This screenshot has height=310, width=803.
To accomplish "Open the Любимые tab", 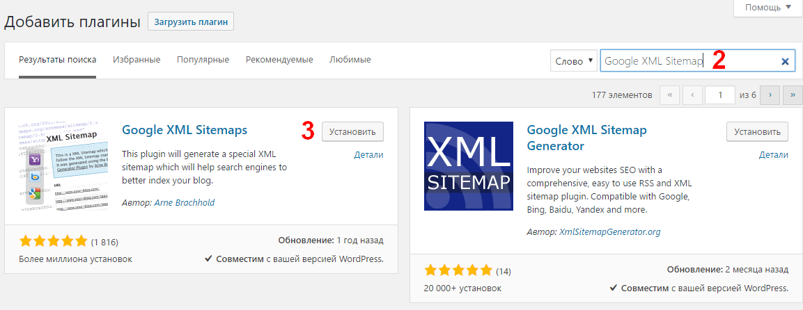I will click(350, 60).
